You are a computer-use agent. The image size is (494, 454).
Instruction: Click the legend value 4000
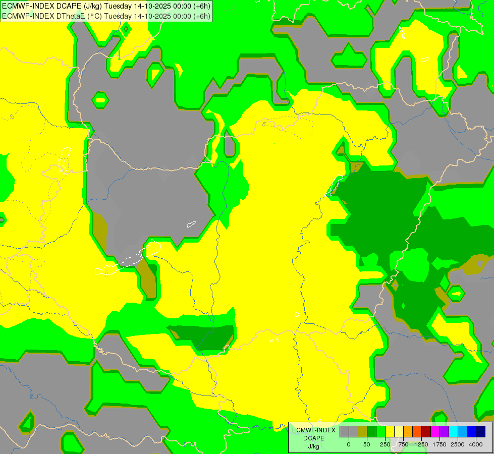pos(476,444)
